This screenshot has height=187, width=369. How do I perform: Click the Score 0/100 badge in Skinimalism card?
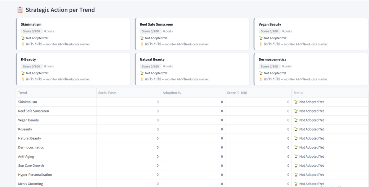coord(32,31)
